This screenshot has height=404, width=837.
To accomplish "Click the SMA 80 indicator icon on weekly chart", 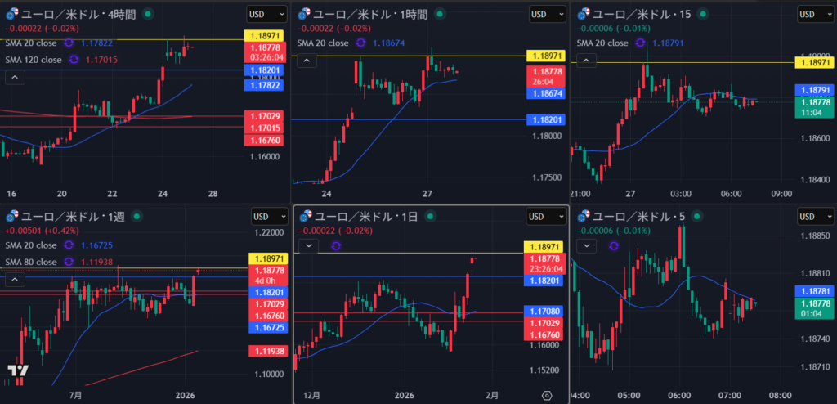I will [71, 262].
